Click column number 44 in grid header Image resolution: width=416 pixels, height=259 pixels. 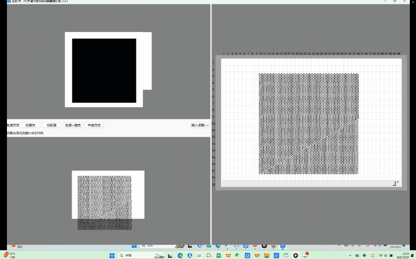(399, 54)
